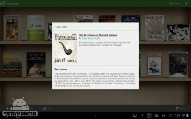
Task: Tap the Book local path text
Action: pyautogui.click(x=105, y=44)
